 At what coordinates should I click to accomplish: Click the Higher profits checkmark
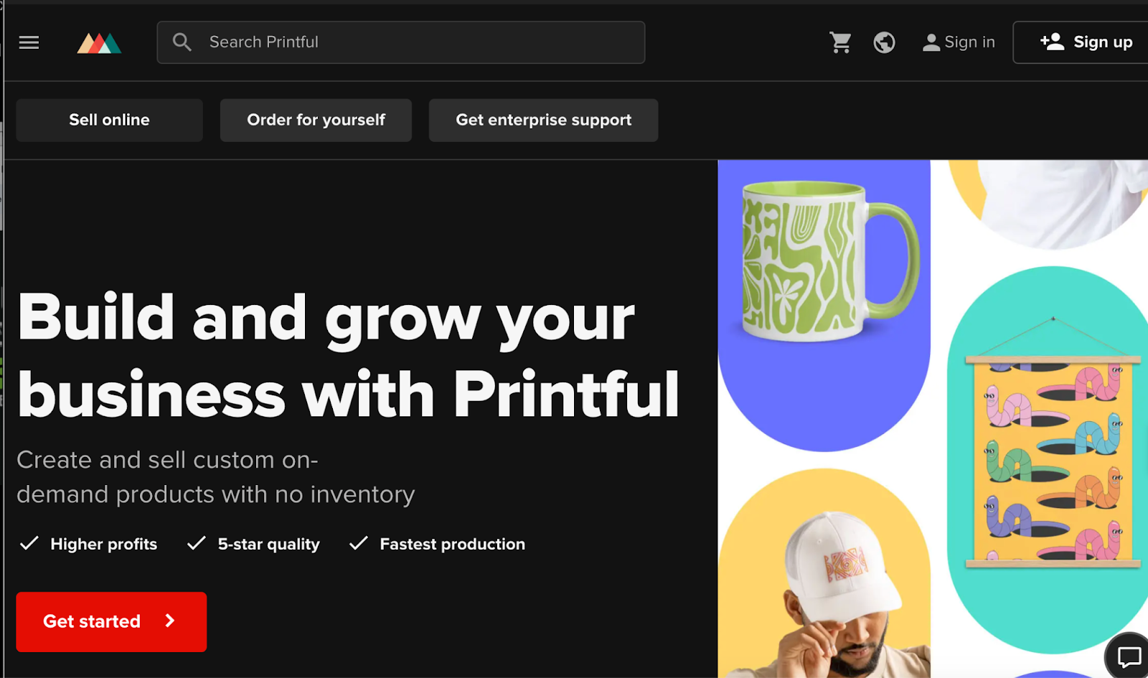point(30,543)
